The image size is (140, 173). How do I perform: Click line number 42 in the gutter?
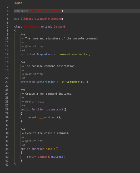coord(7,165)
